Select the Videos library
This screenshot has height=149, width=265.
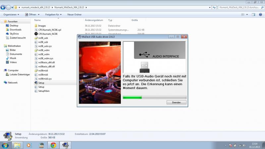click(x=13, y=62)
